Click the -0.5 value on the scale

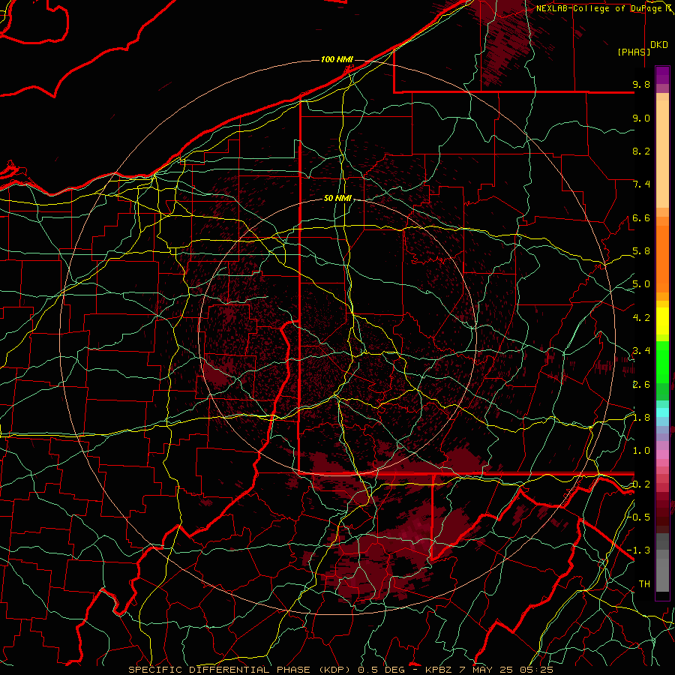point(638,517)
